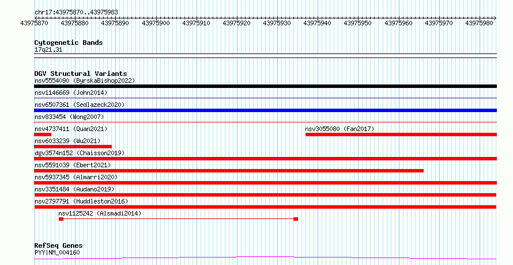Click ruler position 43975980
The image size is (513, 265).
[480, 23]
